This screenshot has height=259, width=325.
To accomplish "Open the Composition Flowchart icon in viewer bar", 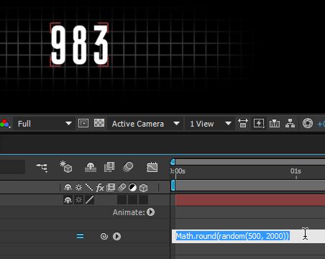I will click(290, 124).
